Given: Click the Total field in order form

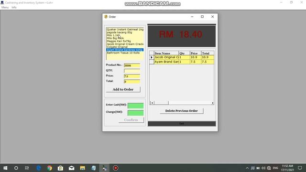Looking at the screenshot, I should click(x=132, y=82).
